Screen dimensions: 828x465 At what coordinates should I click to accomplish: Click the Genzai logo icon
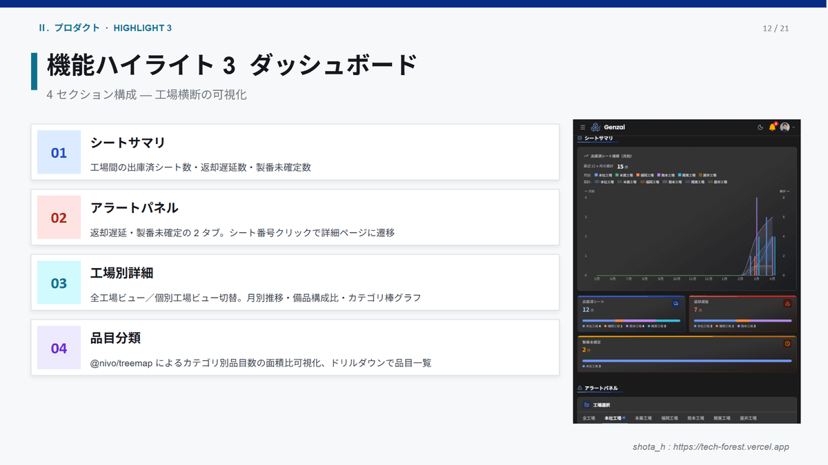(595, 127)
